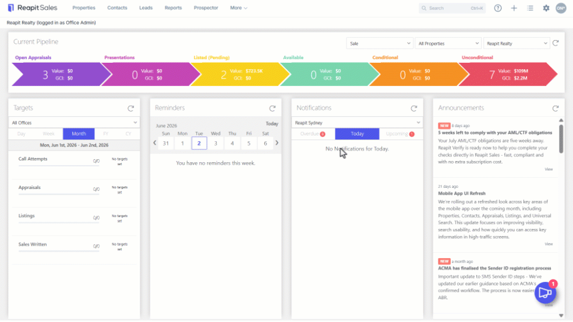Screen dimensions: 573x322
Task: Open the Sale type dropdown
Action: [x=380, y=44]
